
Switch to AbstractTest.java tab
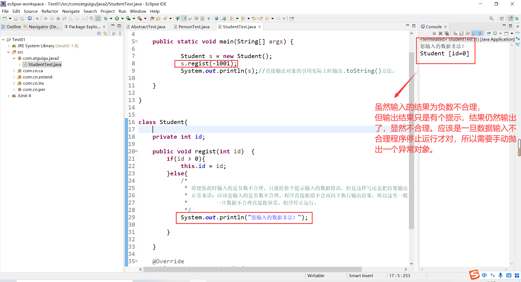148,27
